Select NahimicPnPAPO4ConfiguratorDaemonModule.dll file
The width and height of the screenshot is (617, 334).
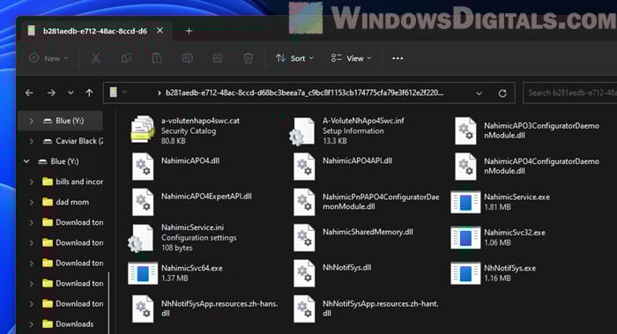point(366,202)
